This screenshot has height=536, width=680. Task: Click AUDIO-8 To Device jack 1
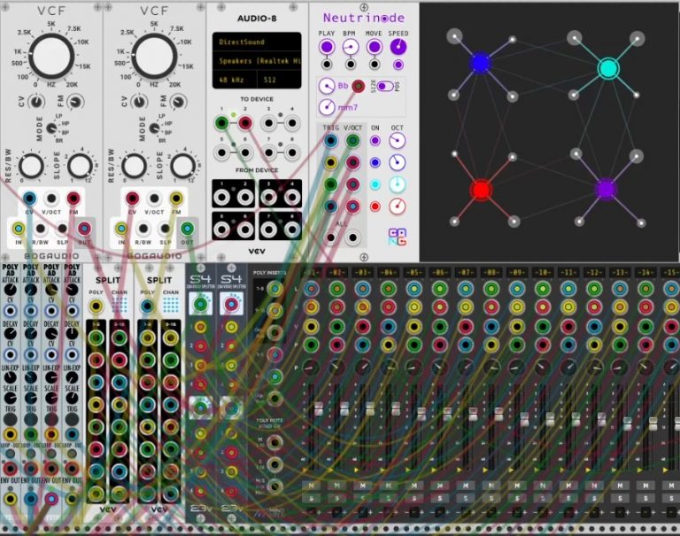tap(221, 123)
